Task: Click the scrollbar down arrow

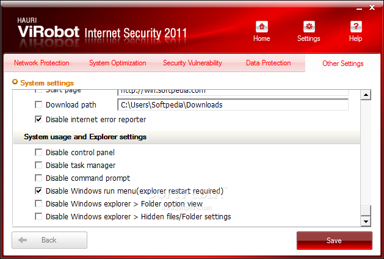Action: click(x=366, y=222)
